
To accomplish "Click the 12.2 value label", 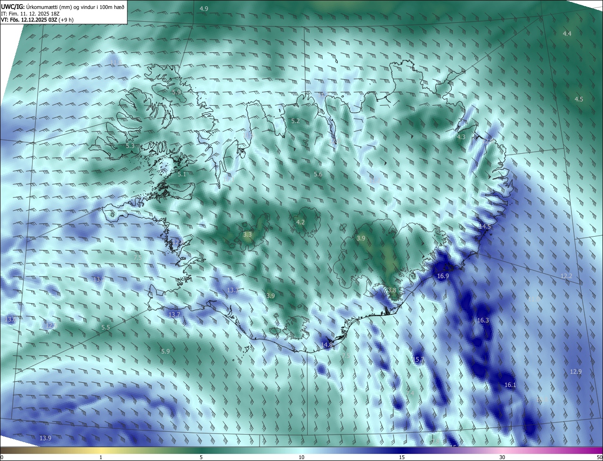I will tap(566, 276).
